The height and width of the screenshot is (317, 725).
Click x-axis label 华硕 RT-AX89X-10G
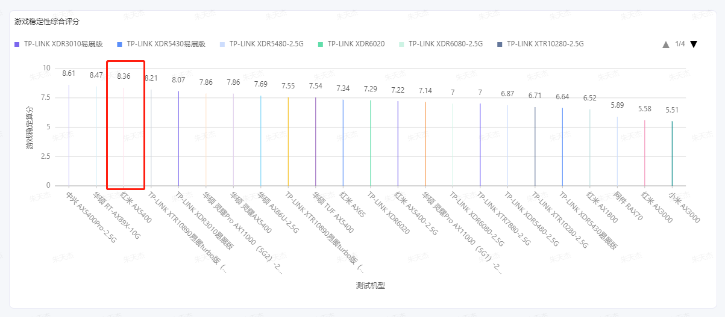116,215
